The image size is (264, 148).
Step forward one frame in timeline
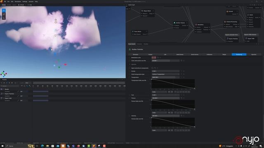(x=9, y=83)
